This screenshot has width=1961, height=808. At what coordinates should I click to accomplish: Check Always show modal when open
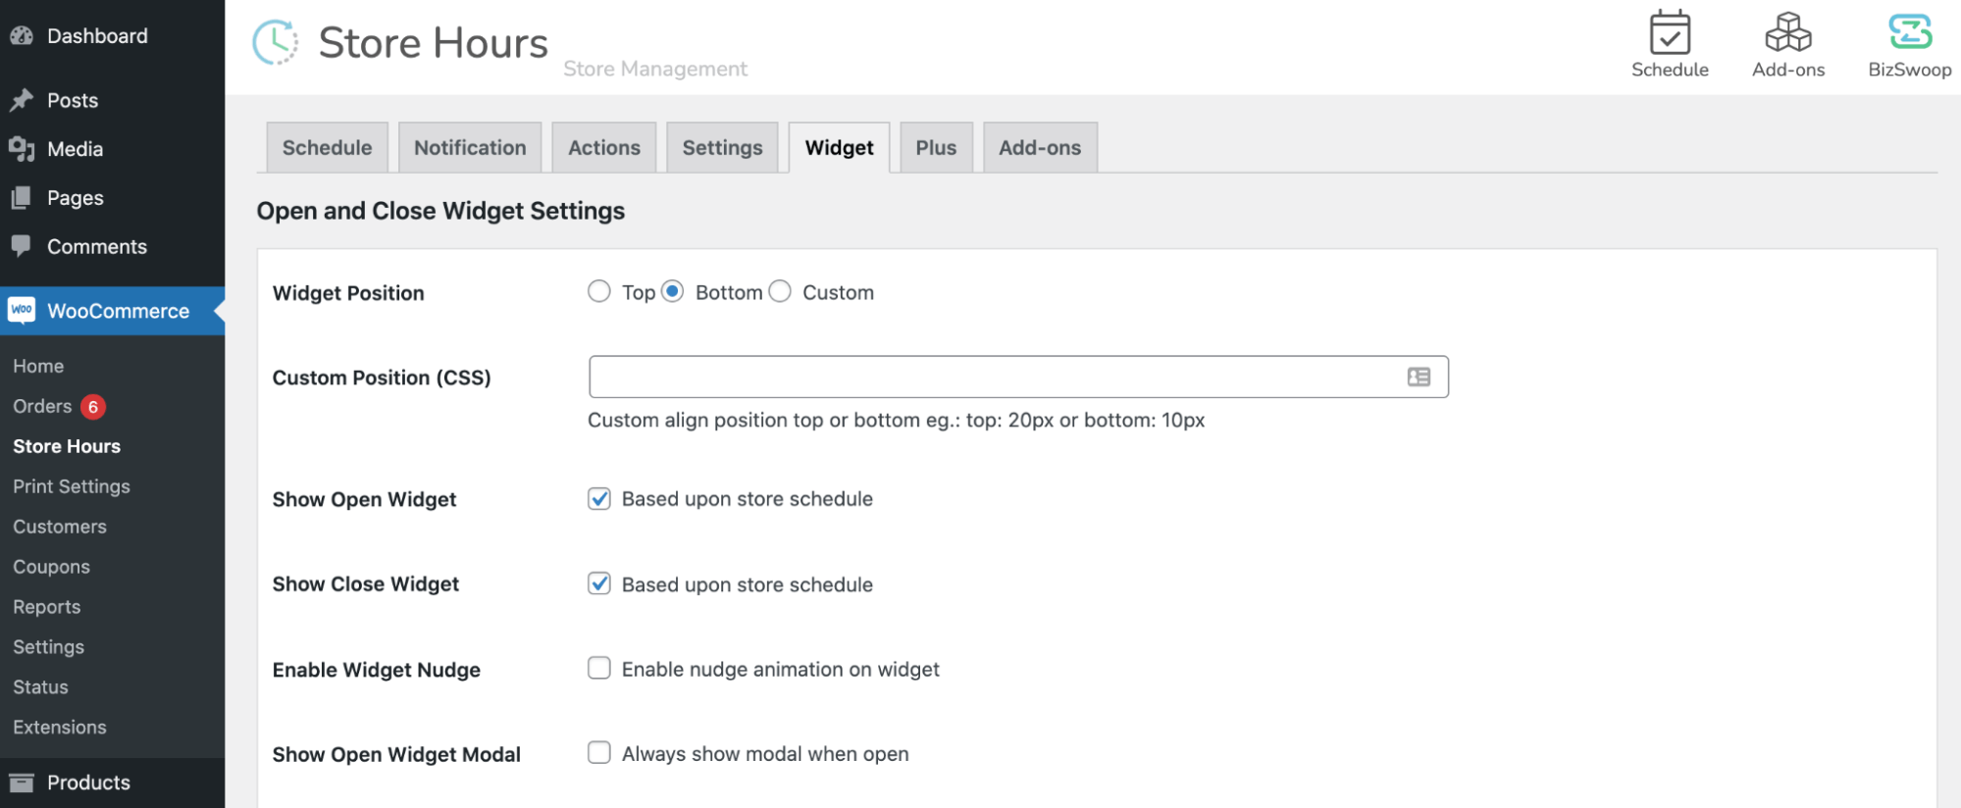coord(598,753)
